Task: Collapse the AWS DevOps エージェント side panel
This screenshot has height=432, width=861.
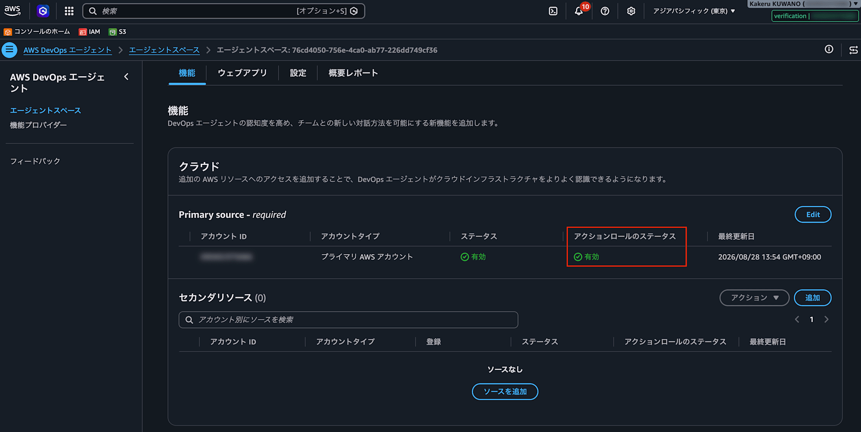Action: [x=126, y=77]
